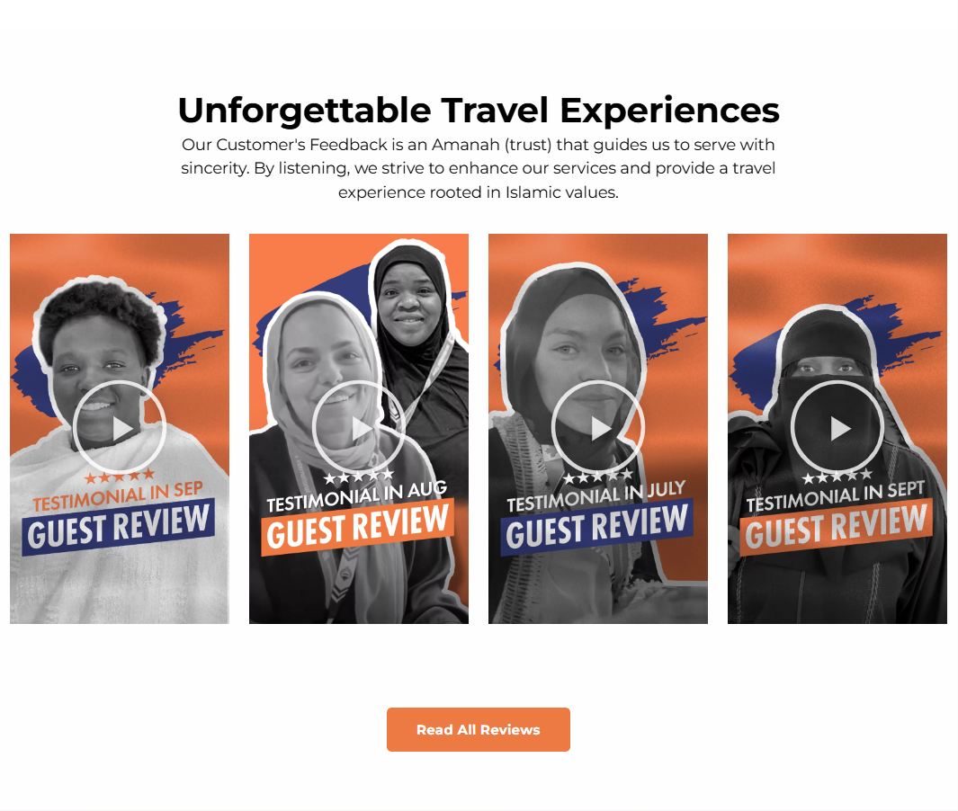The image size is (958, 811).
Task: Click the star rating above Testimonial in July
Action: click(598, 476)
